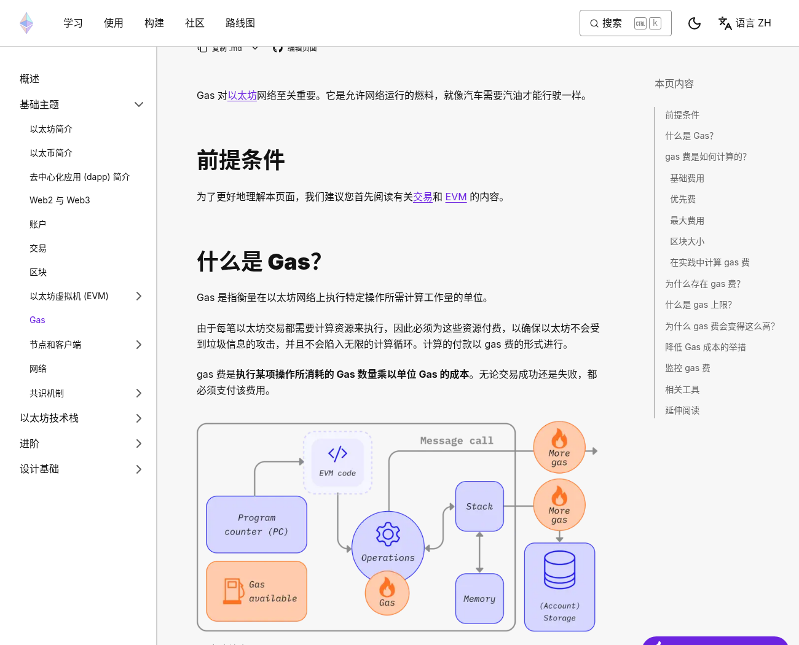Jump to 为什么存在 gas 费? section
Image resolution: width=799 pixels, height=645 pixels.
703,284
